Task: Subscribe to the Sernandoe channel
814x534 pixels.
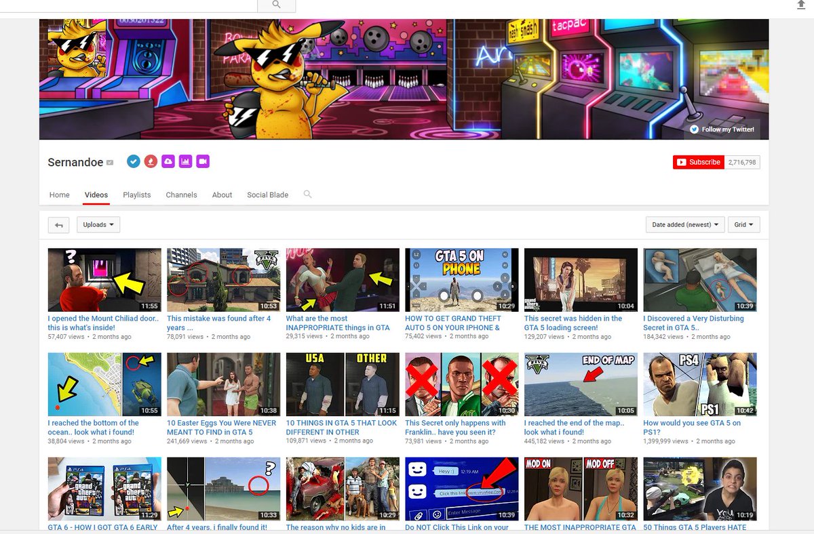Action: click(699, 162)
